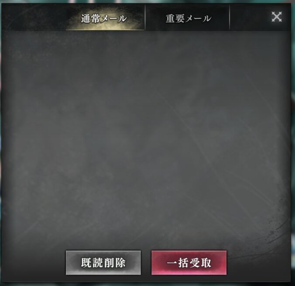Claim everything using 一括受取
295x286 pixels.
tap(189, 262)
